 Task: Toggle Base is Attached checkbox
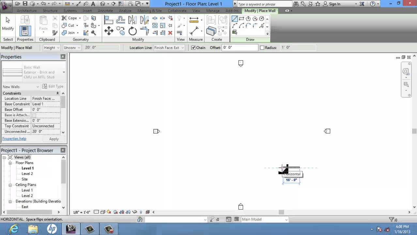click(x=34, y=115)
